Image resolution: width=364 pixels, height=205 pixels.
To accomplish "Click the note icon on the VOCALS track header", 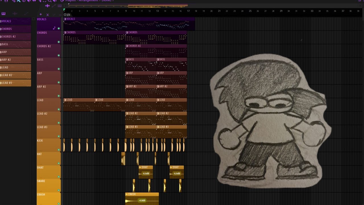I will [x=54, y=28].
